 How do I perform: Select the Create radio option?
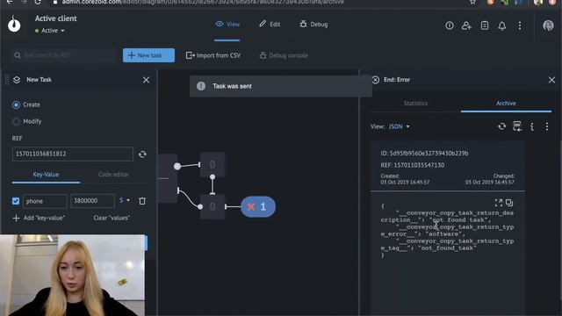click(x=16, y=104)
